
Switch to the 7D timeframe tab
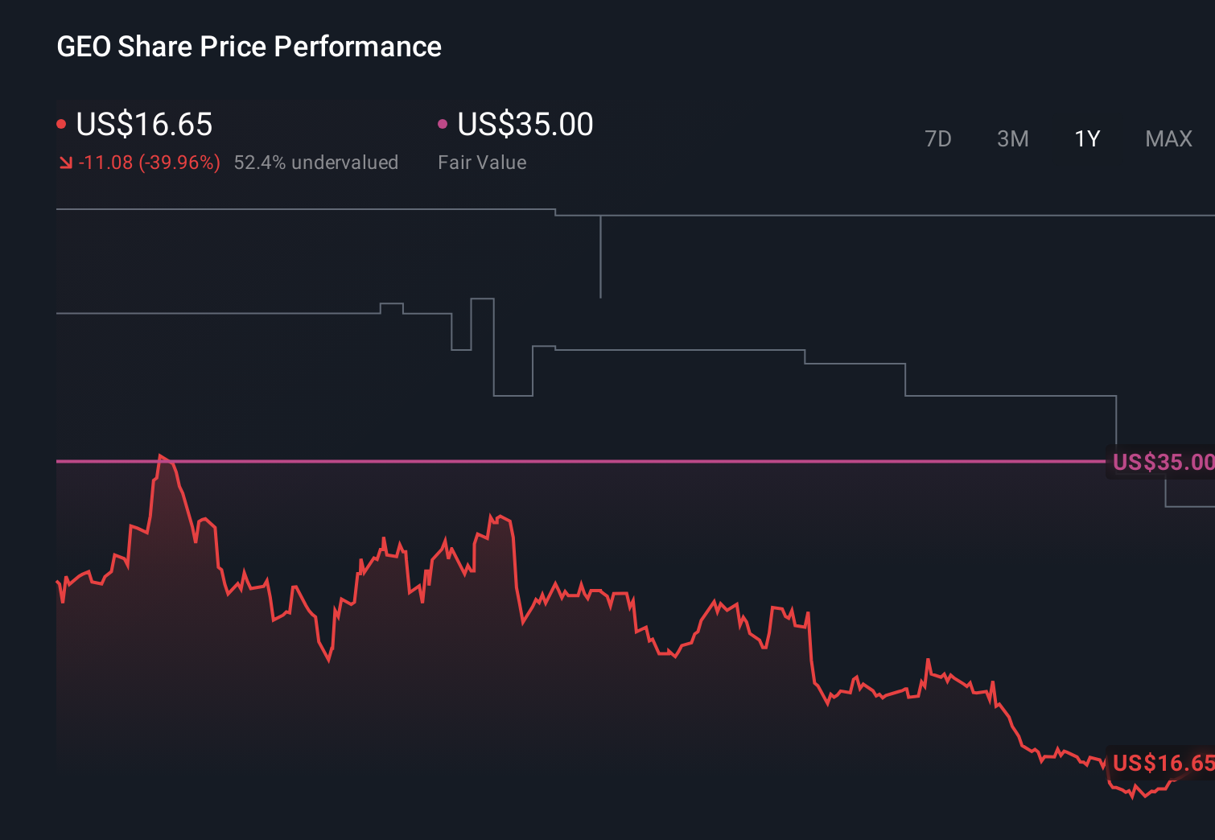click(939, 138)
